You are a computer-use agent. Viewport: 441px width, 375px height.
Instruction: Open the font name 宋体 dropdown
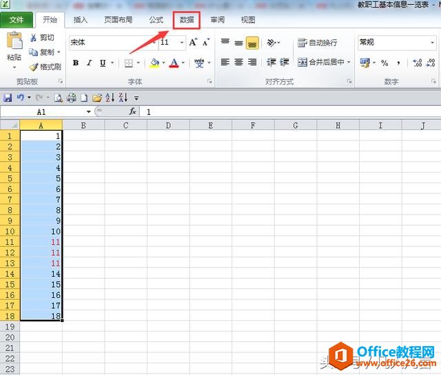[154, 43]
